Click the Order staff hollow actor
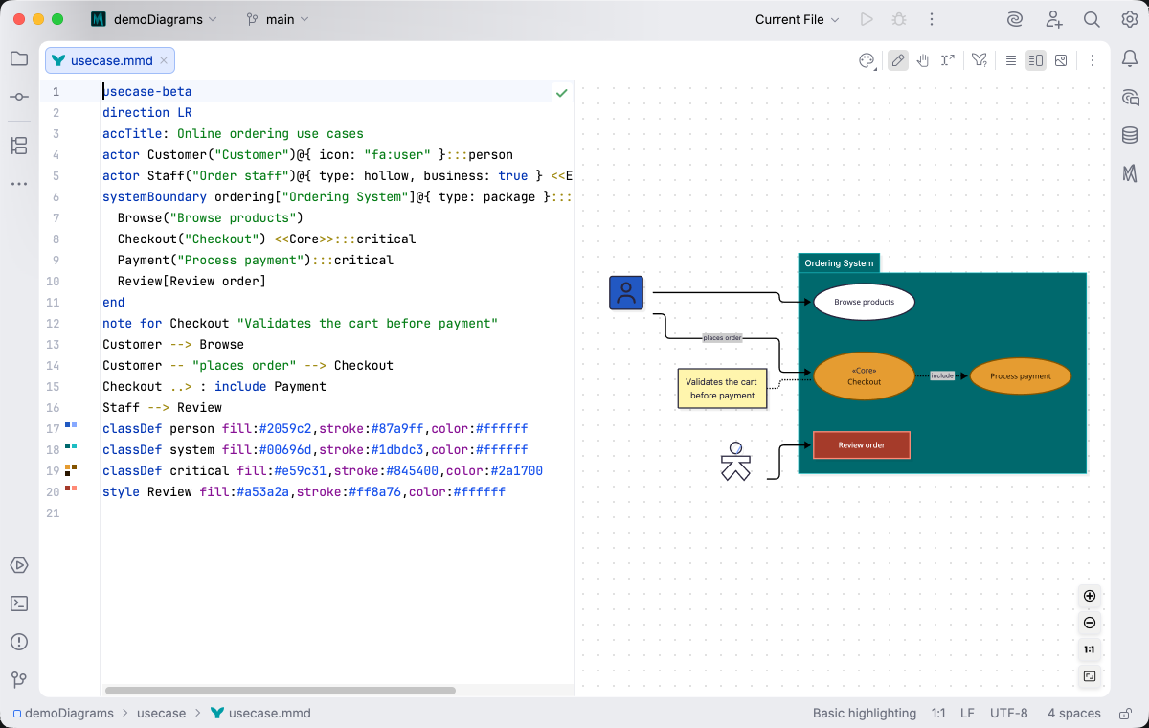Screen dimensions: 1149x728 click(735, 461)
